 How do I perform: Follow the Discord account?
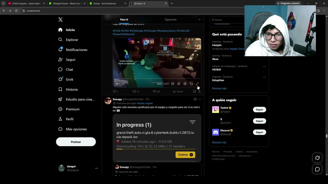pyautogui.click(x=260, y=132)
